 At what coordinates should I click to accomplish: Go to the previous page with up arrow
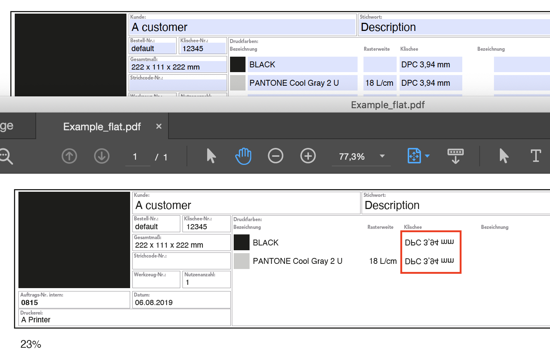tap(69, 156)
